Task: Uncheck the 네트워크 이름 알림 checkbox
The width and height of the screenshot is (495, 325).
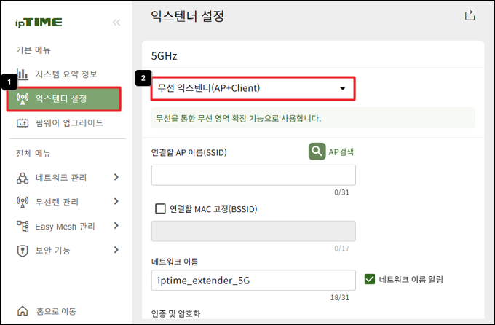Action: [x=369, y=279]
